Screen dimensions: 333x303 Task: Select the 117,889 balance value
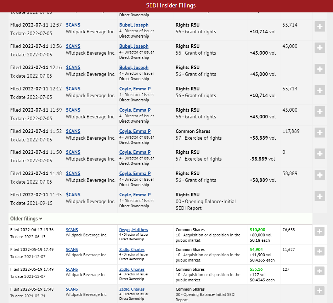[x=291, y=131]
